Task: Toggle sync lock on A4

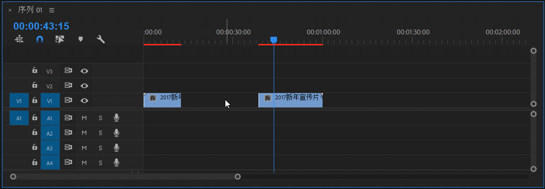Action: pos(68,162)
